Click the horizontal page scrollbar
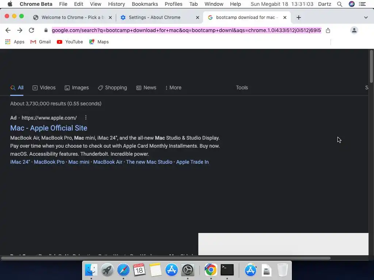374x280 pixels. coord(166,258)
